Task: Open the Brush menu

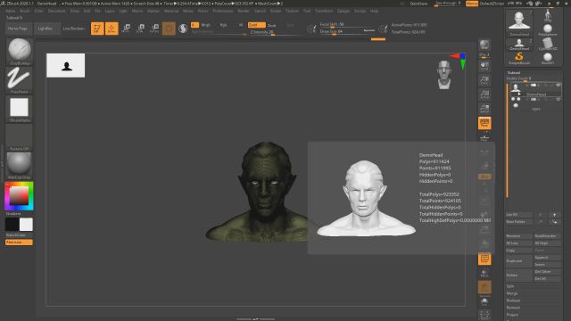Action: [x=25, y=11]
